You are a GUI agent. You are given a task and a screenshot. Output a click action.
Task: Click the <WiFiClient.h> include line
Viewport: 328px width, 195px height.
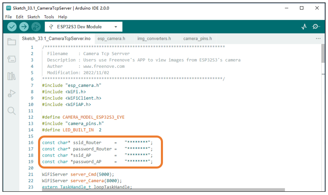(72, 98)
